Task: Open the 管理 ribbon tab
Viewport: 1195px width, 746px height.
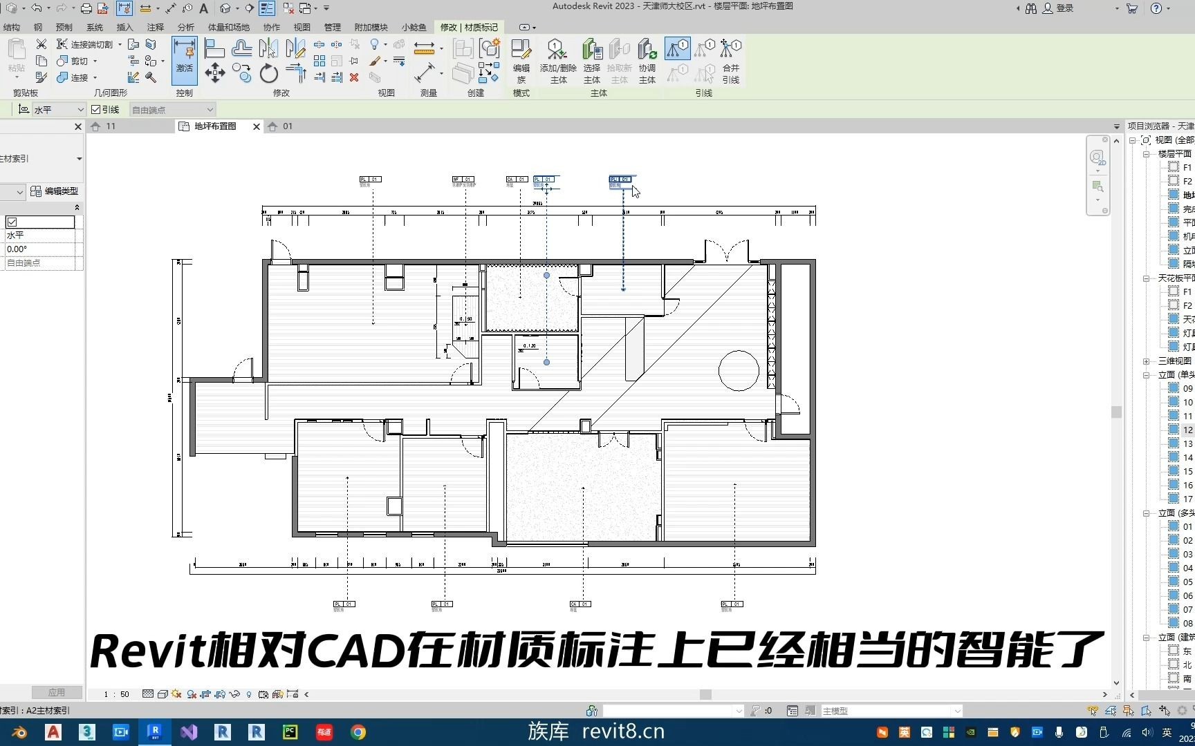Action: click(333, 28)
